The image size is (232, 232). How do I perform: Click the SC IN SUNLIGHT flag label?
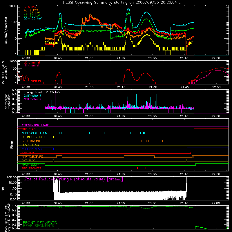(x=33, y=137)
